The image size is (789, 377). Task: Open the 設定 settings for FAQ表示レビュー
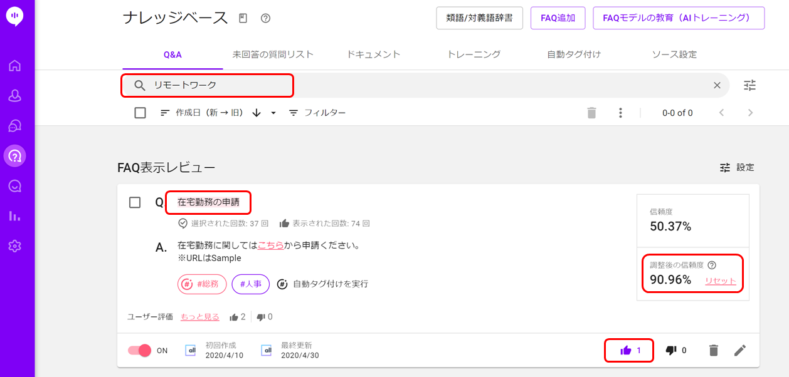(737, 167)
